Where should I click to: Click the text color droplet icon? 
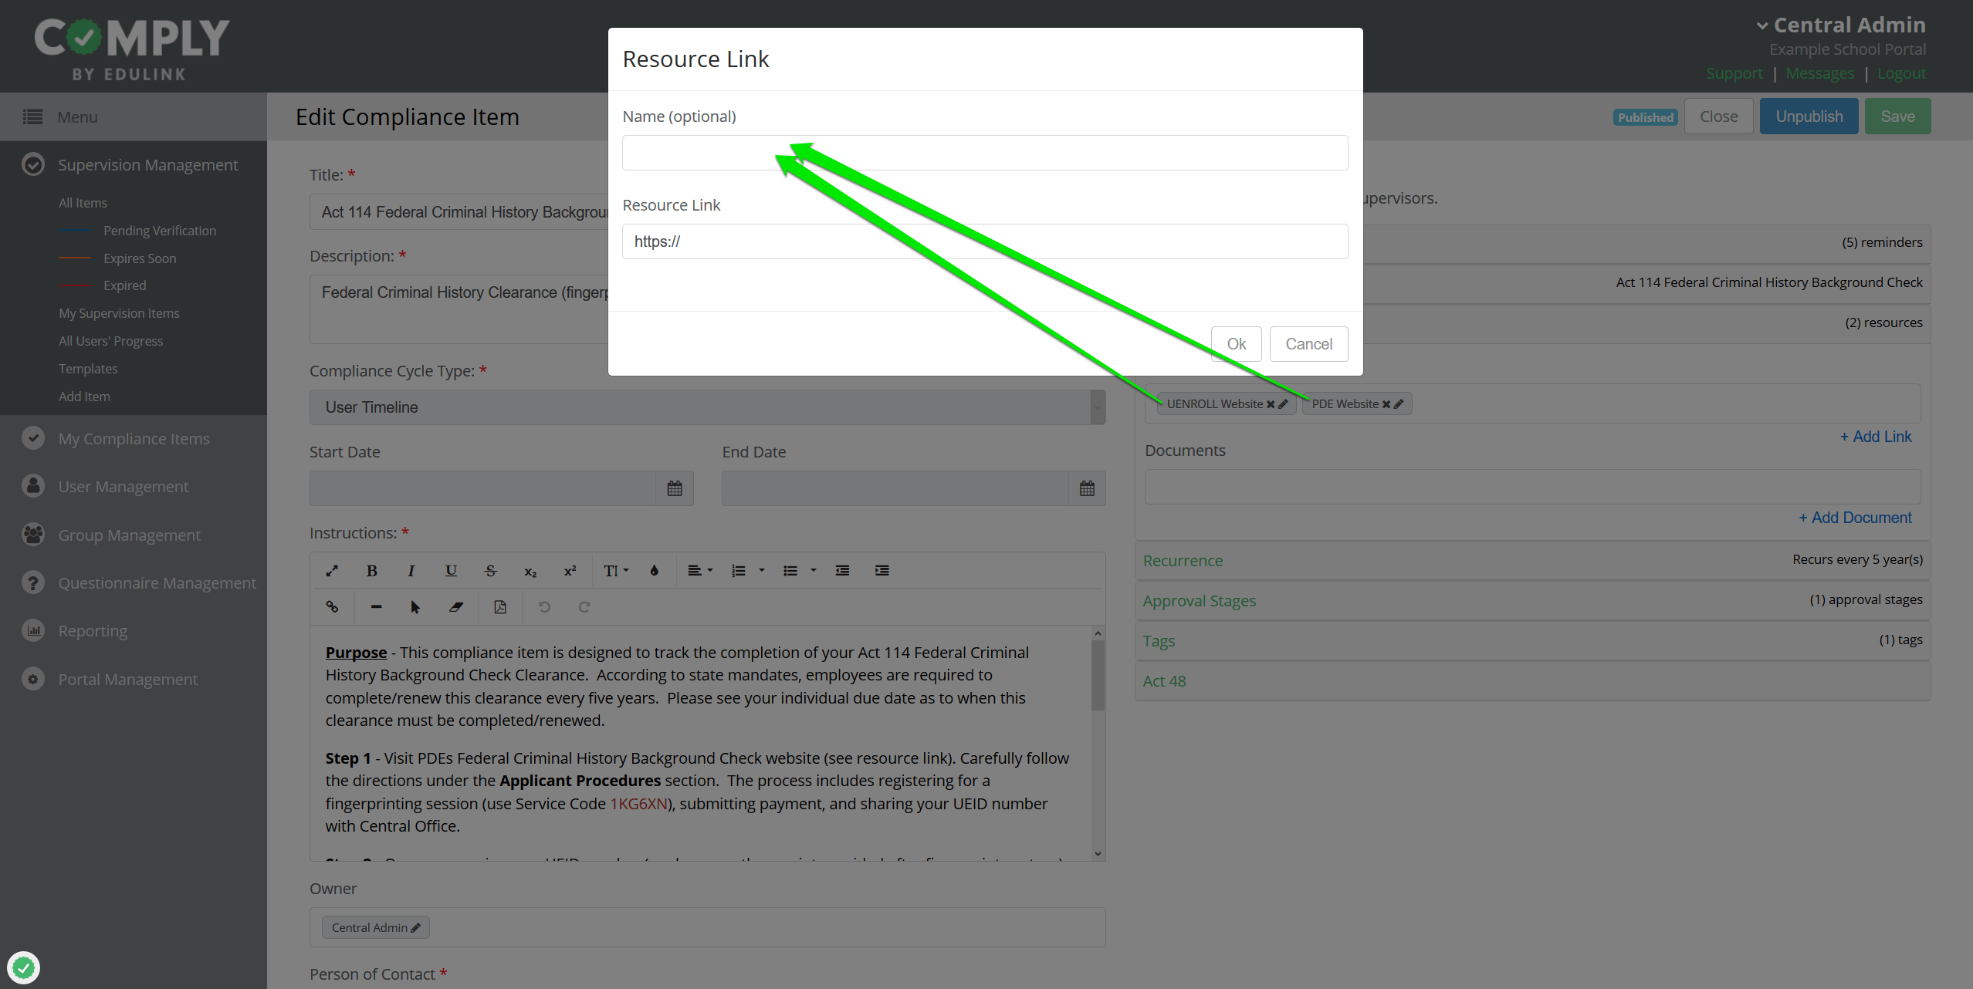654,571
